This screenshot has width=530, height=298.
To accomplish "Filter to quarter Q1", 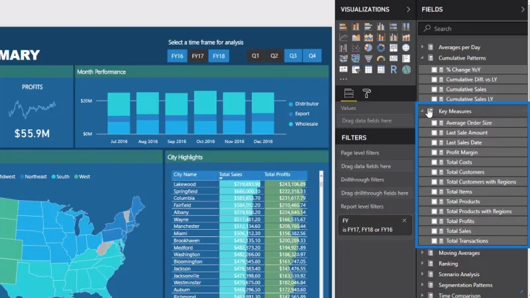I will (255, 56).
